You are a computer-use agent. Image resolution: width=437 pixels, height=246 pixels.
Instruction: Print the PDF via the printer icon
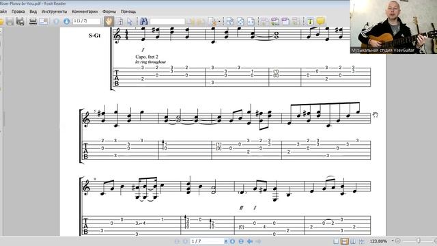[x=33, y=21]
